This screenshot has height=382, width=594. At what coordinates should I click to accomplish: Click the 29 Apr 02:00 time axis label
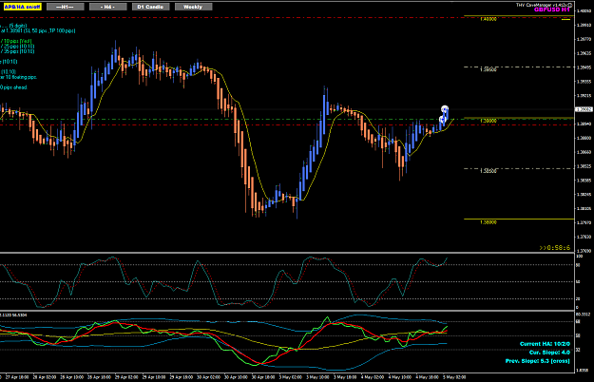(x=126, y=377)
